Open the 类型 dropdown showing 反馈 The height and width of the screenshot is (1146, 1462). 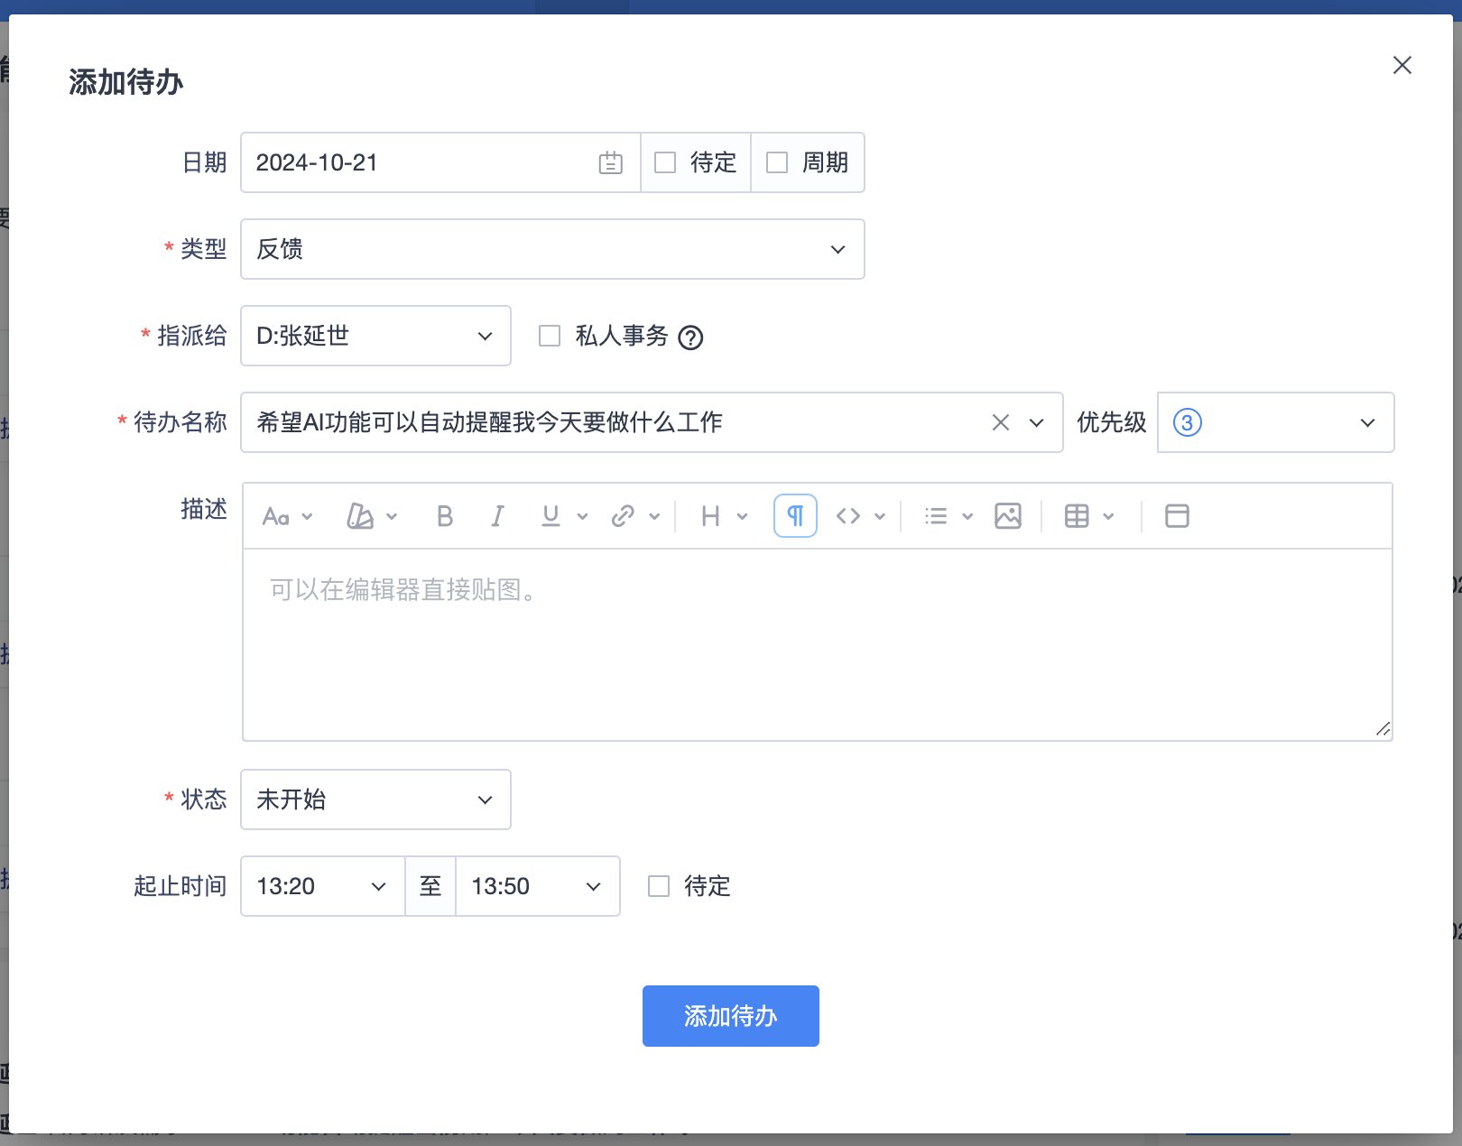click(552, 249)
